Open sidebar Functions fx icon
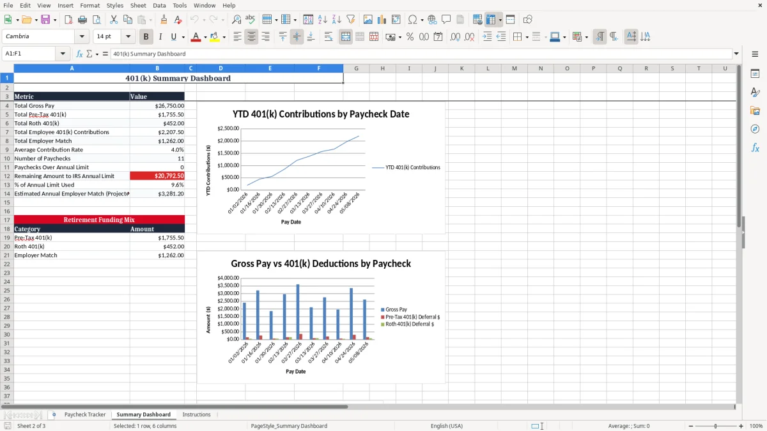 (755, 148)
